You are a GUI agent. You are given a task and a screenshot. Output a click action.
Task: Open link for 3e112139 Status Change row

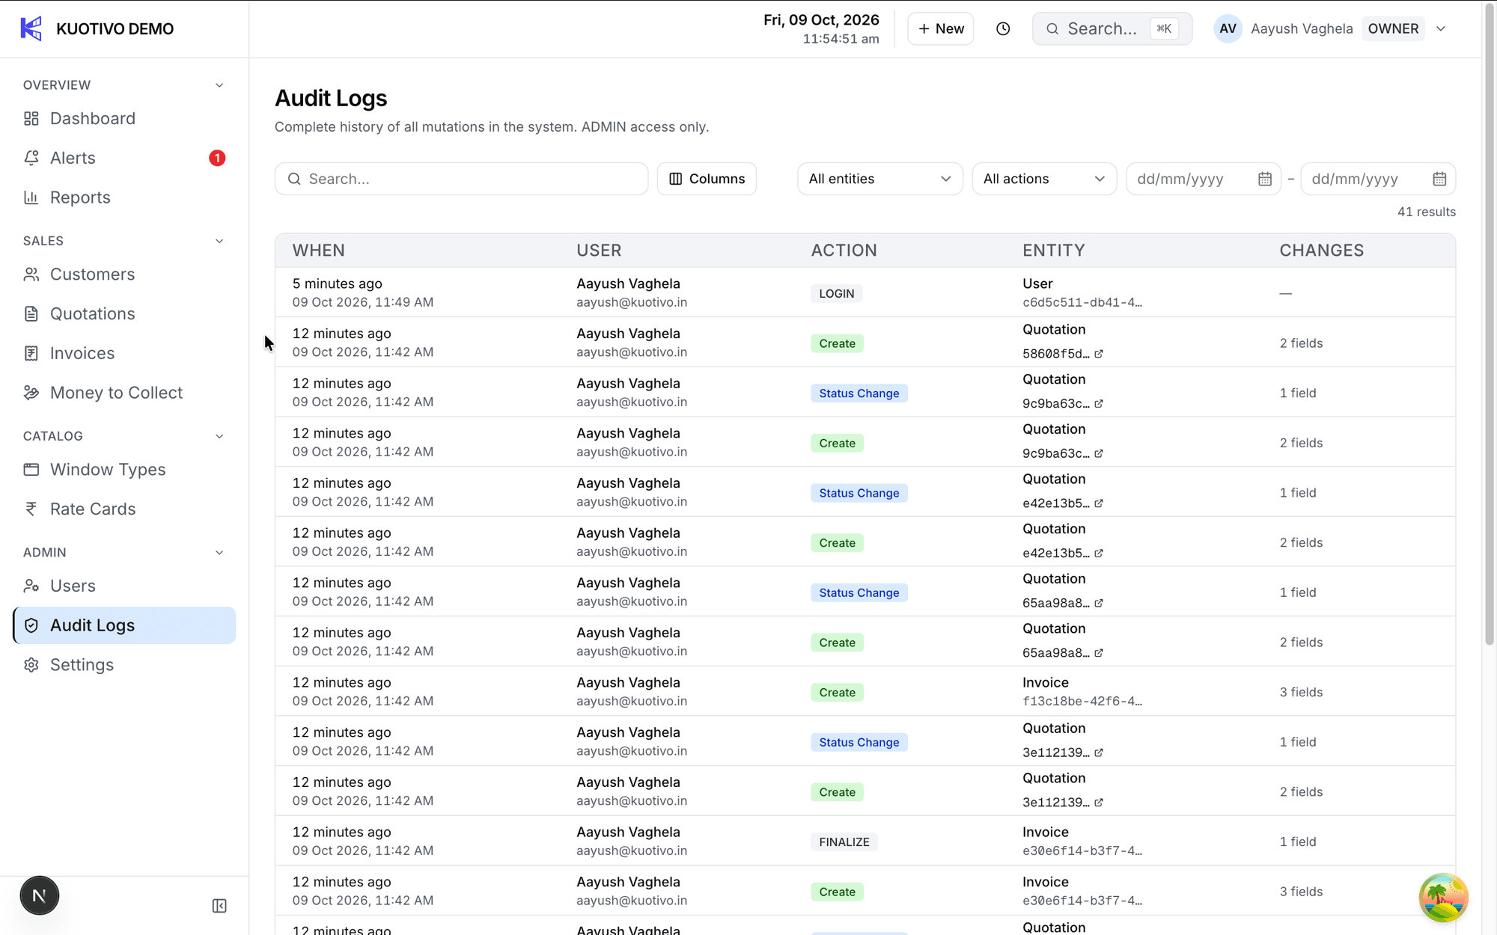(x=1099, y=752)
